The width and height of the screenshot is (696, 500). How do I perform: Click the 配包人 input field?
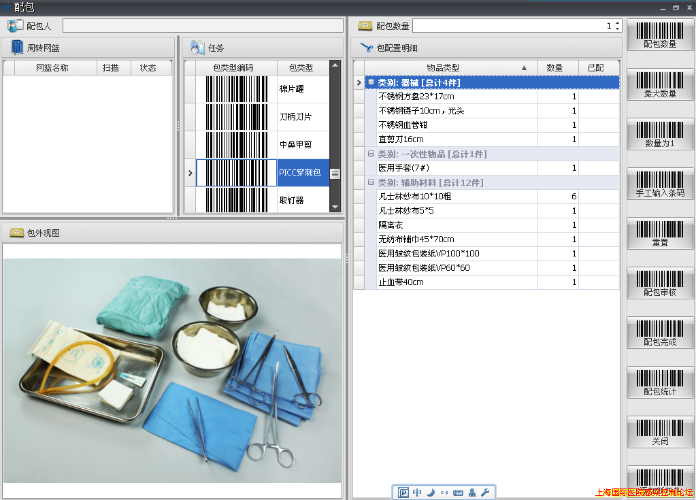(x=203, y=26)
